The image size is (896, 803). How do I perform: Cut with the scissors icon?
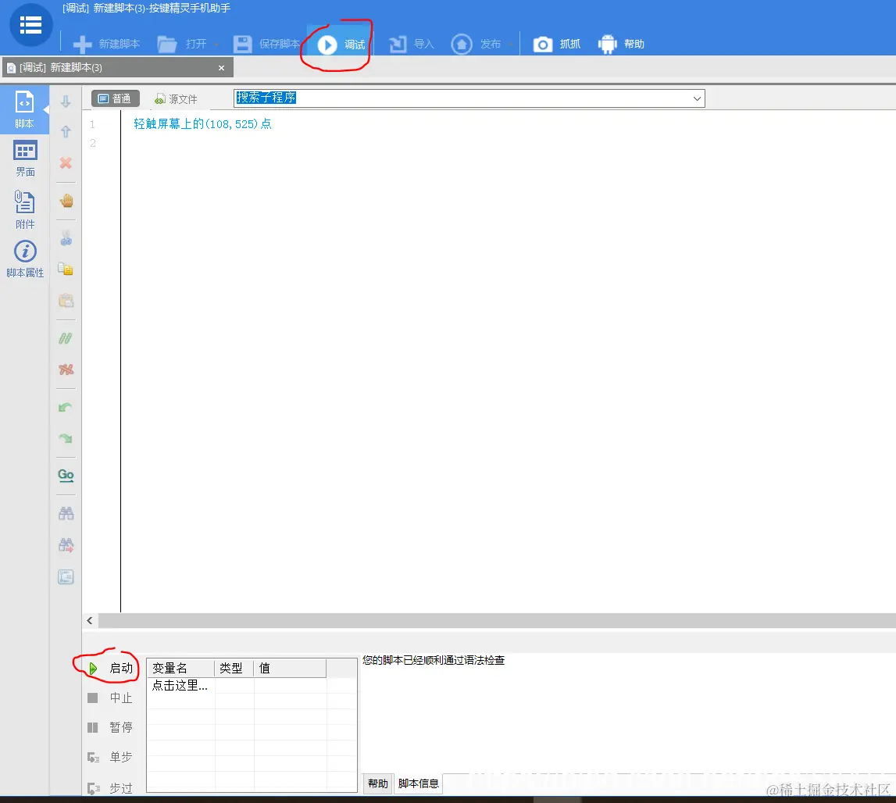(66, 237)
